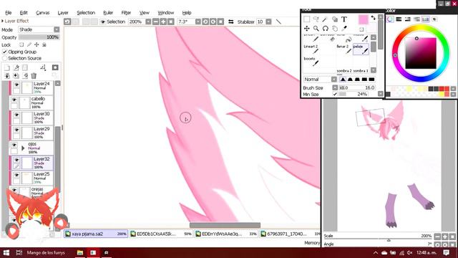
Task: Open the zoom percentage dropdown
Action: pos(148,21)
